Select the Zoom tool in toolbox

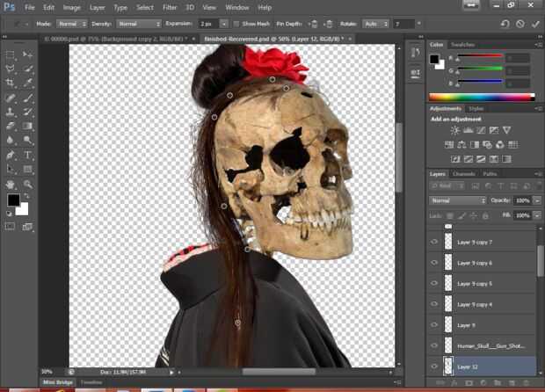[27, 185]
